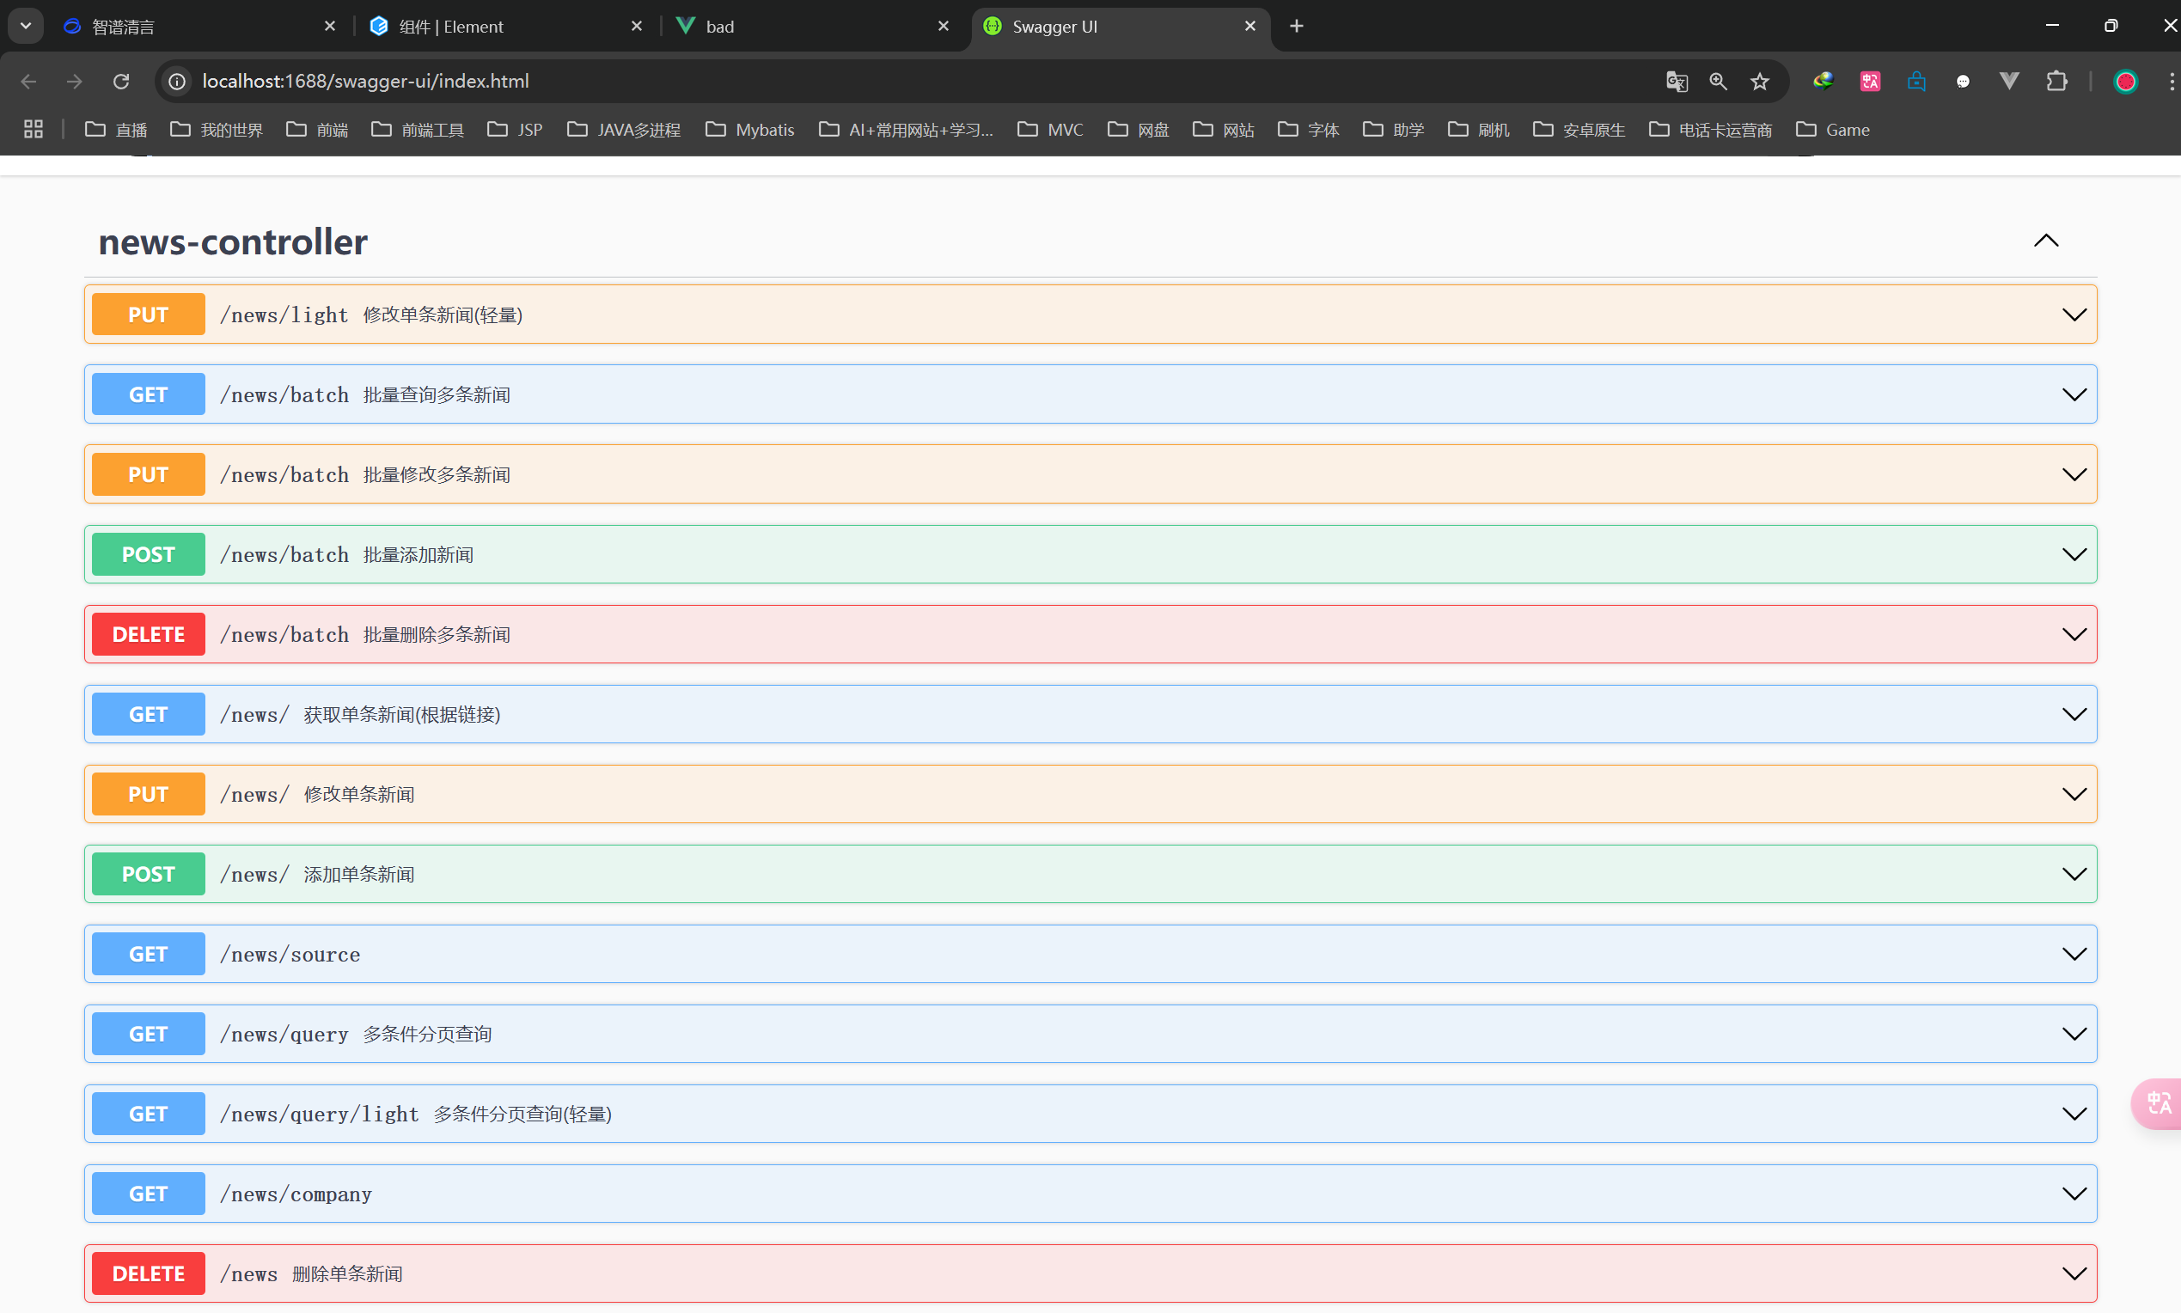Click GET badge for /news/company

tap(148, 1194)
